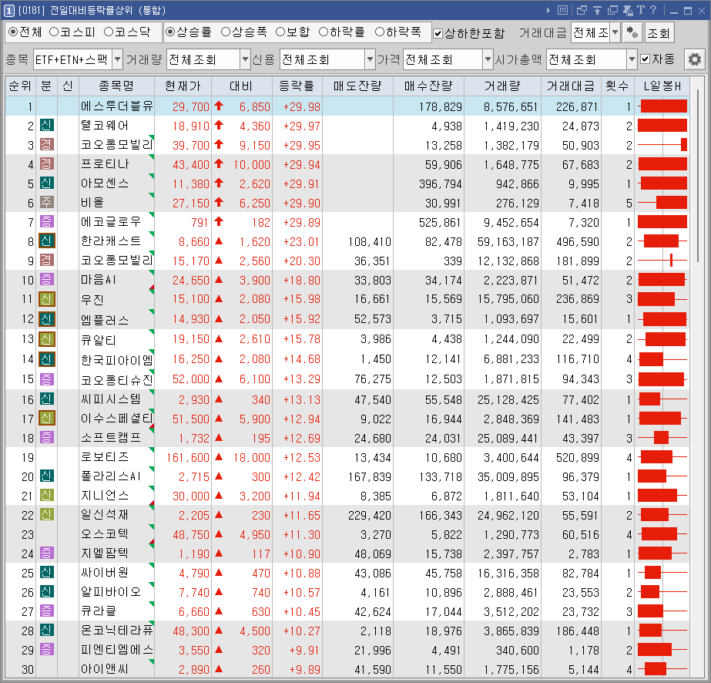
Task: Click the 매수잔량 column header
Action: pos(428,86)
